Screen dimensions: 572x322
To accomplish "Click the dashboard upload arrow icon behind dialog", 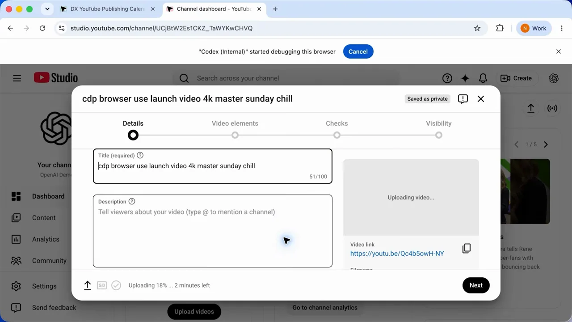I will click(x=531, y=108).
